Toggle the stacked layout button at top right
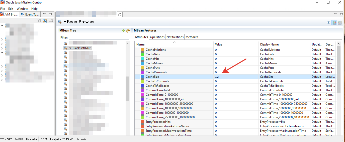This screenshot has height=142, width=345. tap(340, 22)
